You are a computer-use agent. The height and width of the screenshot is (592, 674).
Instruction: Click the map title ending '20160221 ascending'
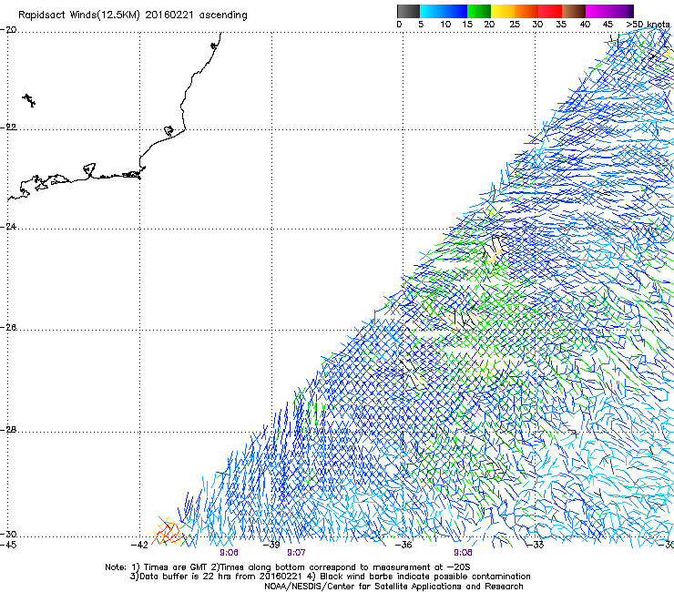[x=133, y=15]
